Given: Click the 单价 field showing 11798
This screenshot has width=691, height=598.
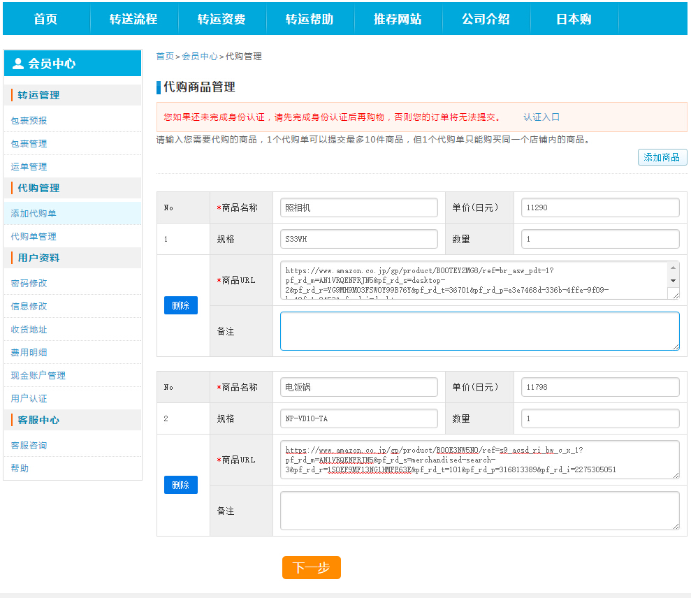Looking at the screenshot, I should (x=600, y=387).
